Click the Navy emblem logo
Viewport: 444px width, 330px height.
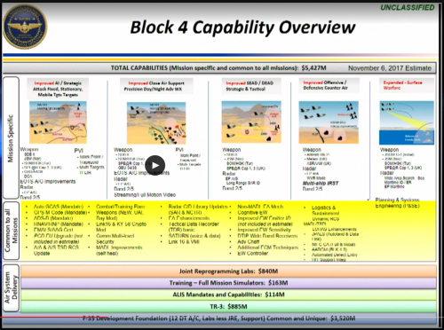(25, 27)
